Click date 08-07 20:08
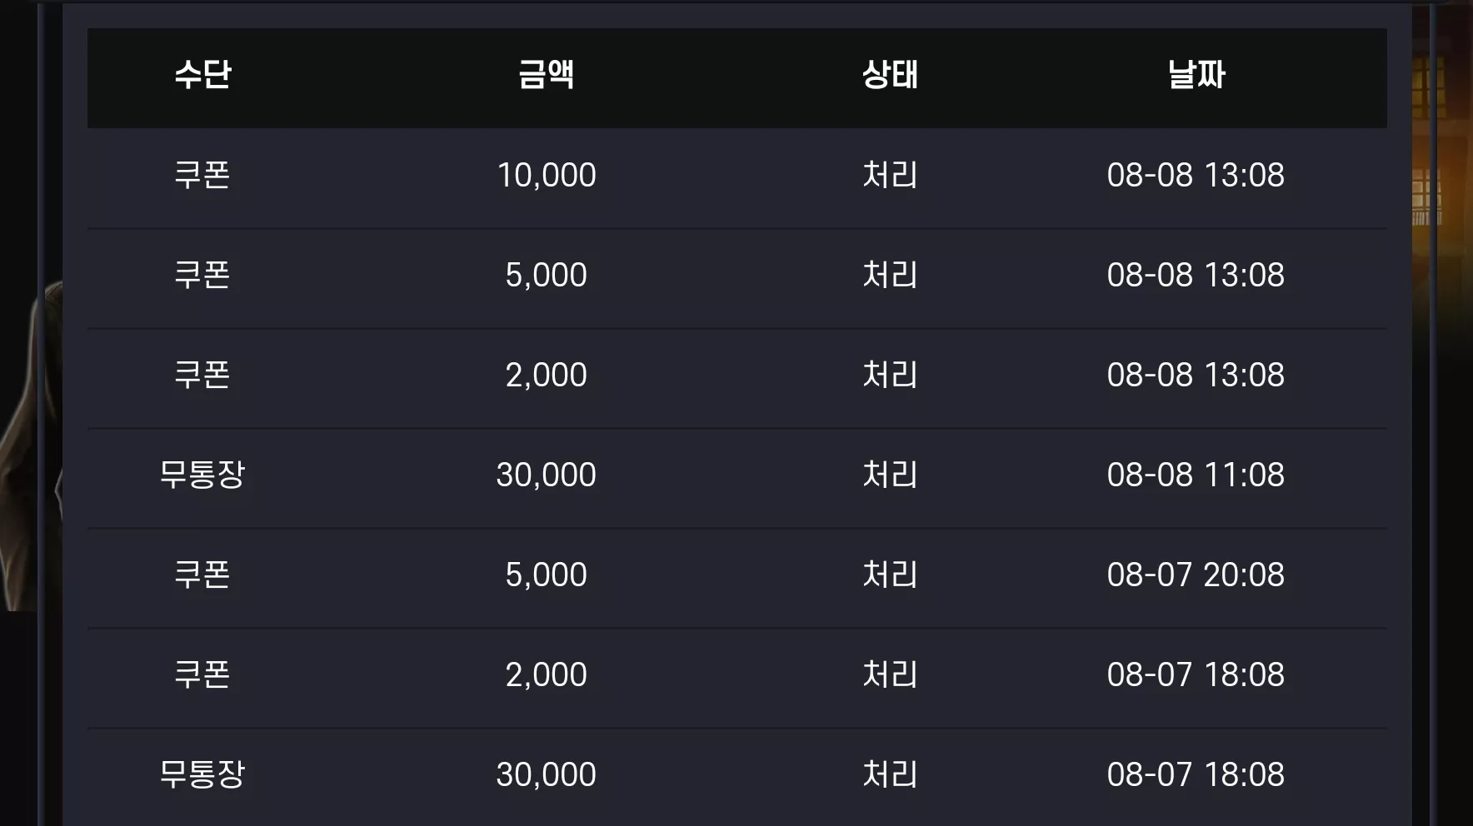Screen dimensions: 1473x826 [1196, 575]
